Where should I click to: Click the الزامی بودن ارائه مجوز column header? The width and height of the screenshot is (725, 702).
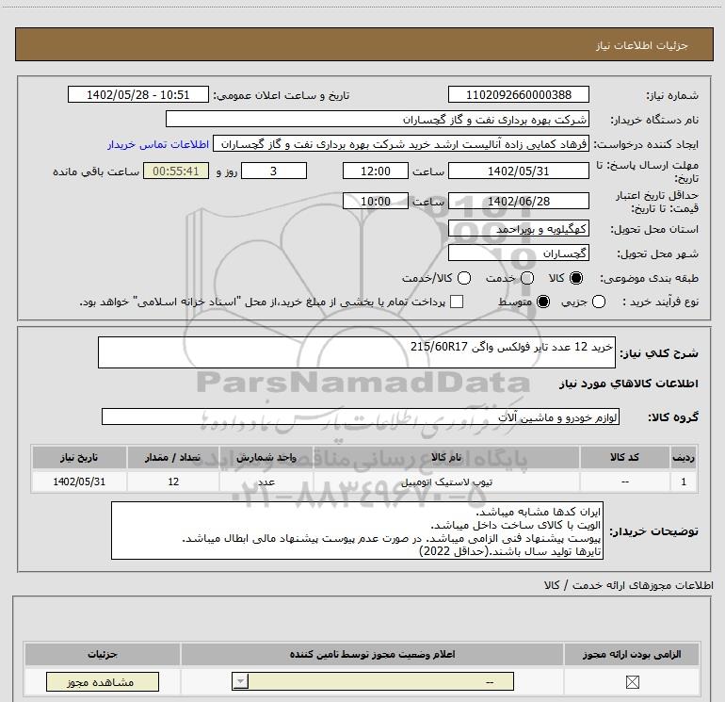coord(632,654)
